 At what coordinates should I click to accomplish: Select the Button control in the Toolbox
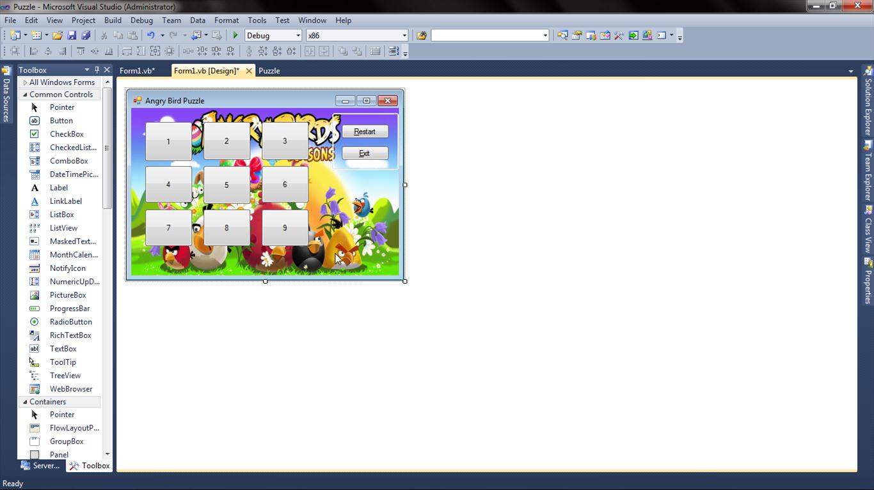61,120
